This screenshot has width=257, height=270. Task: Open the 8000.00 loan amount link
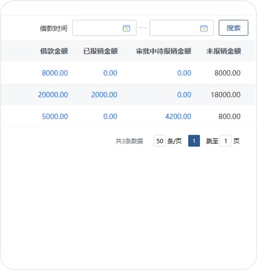pyautogui.click(x=55, y=73)
